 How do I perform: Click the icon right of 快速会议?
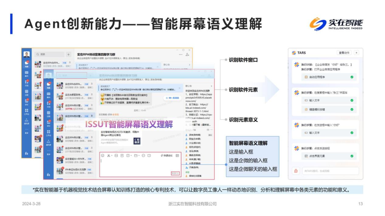click(x=177, y=156)
